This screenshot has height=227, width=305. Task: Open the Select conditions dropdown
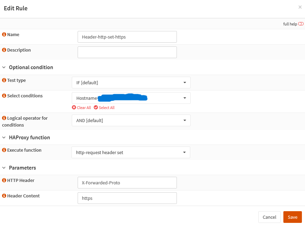131,98
